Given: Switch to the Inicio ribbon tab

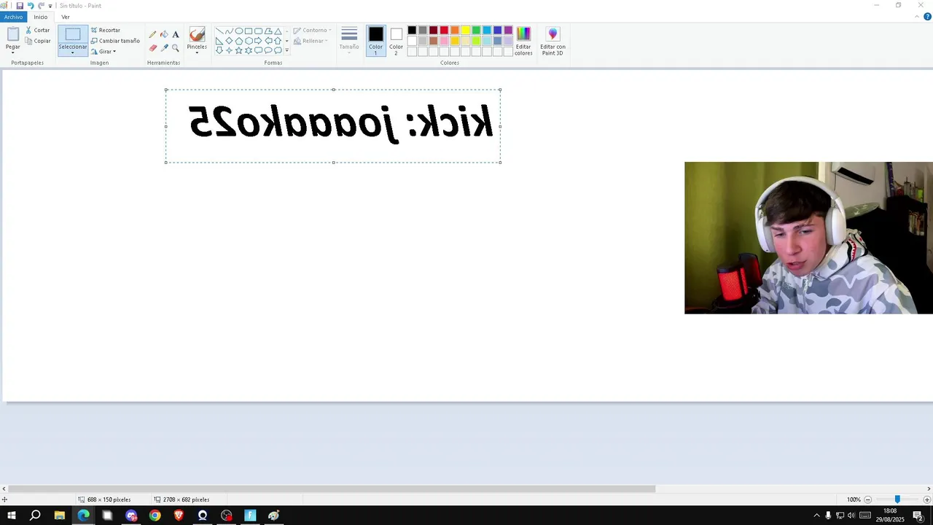Looking at the screenshot, I should pos(41,17).
